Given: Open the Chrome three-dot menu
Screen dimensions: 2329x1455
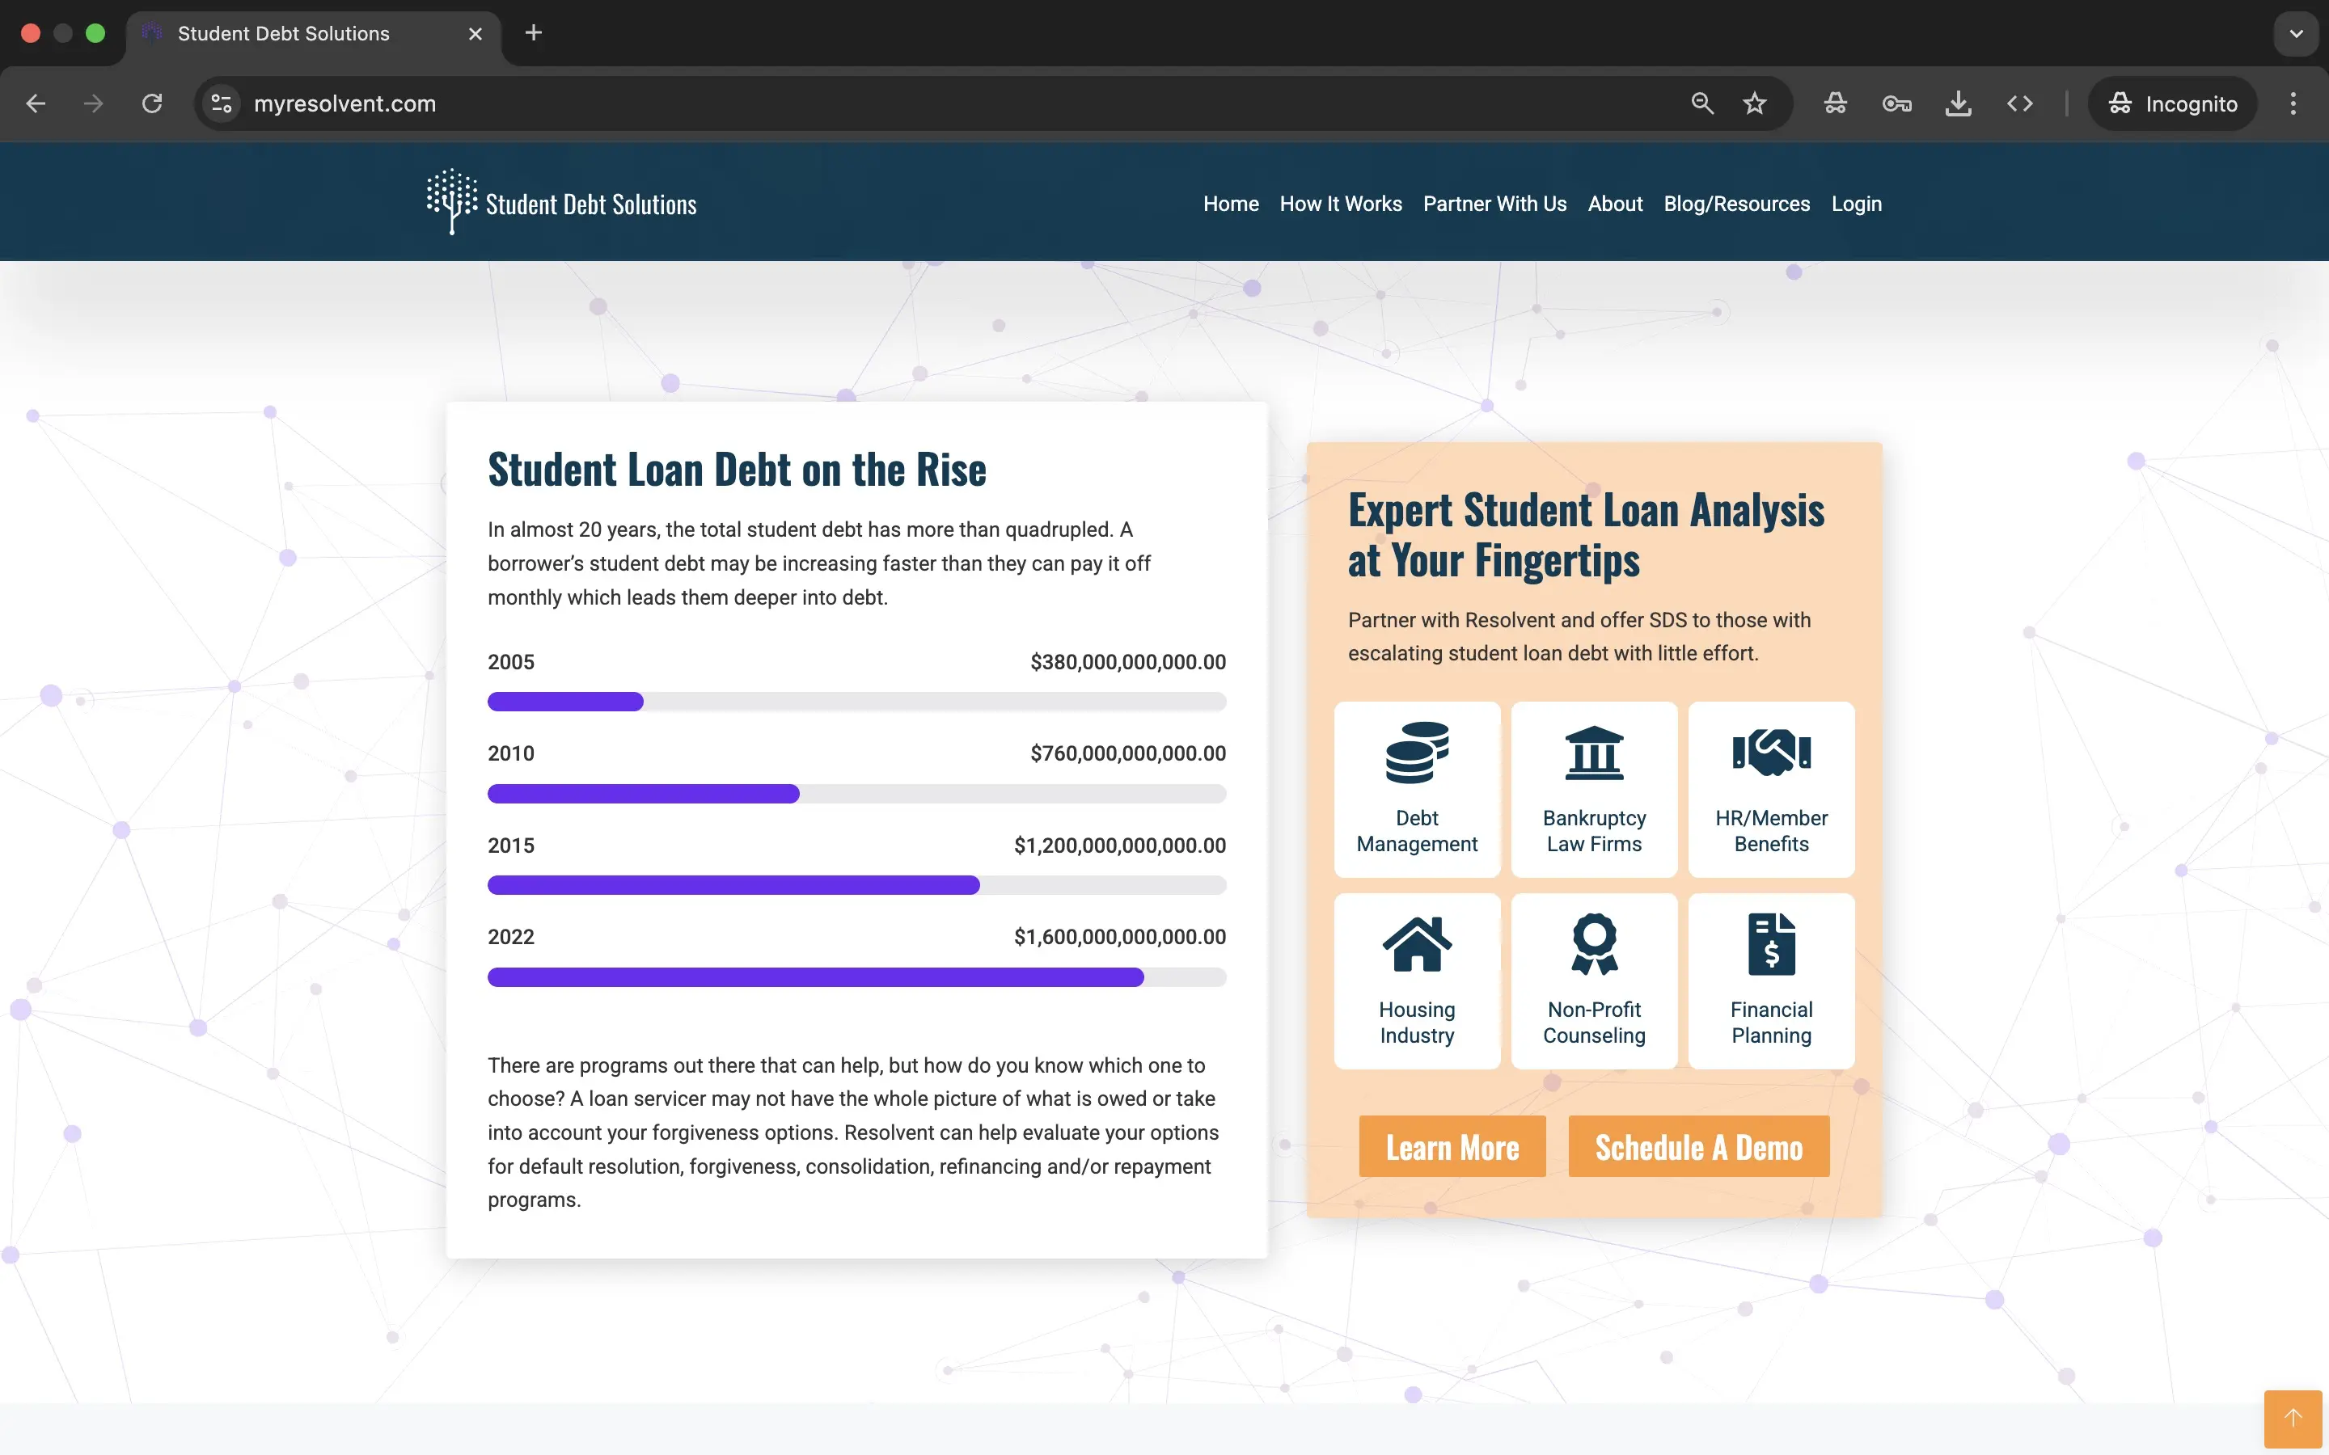Looking at the screenshot, I should 2293,104.
